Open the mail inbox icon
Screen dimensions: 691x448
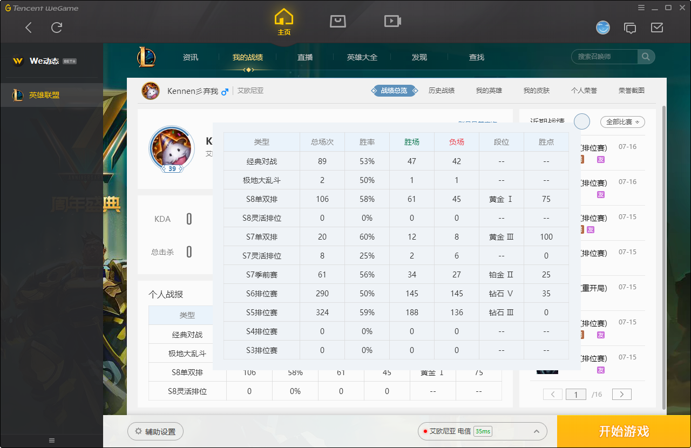[657, 28]
